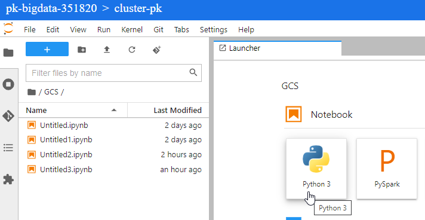The height and width of the screenshot is (220, 425).
Task: Open the Settings menu
Action: [214, 29]
